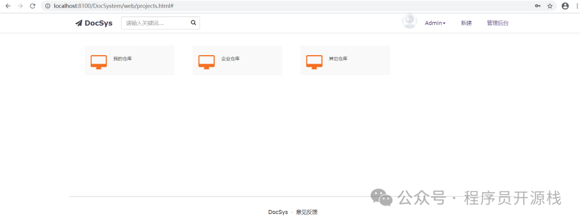Open the saved passwords key icon
The height and width of the screenshot is (221, 580).
coord(538,6)
